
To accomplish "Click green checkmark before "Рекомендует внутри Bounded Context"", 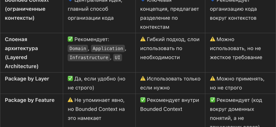I will pos(143,100).
